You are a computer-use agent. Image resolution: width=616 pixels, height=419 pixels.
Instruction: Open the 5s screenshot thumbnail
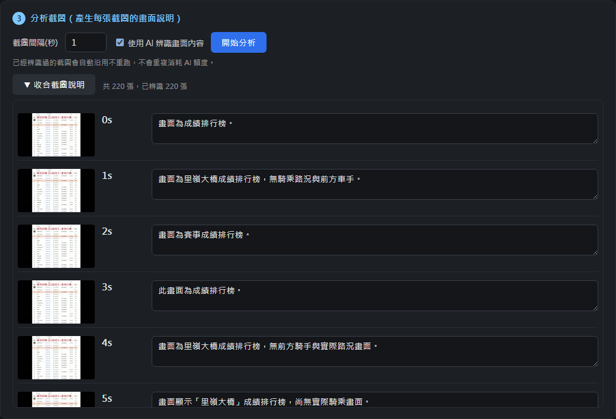[x=56, y=399]
